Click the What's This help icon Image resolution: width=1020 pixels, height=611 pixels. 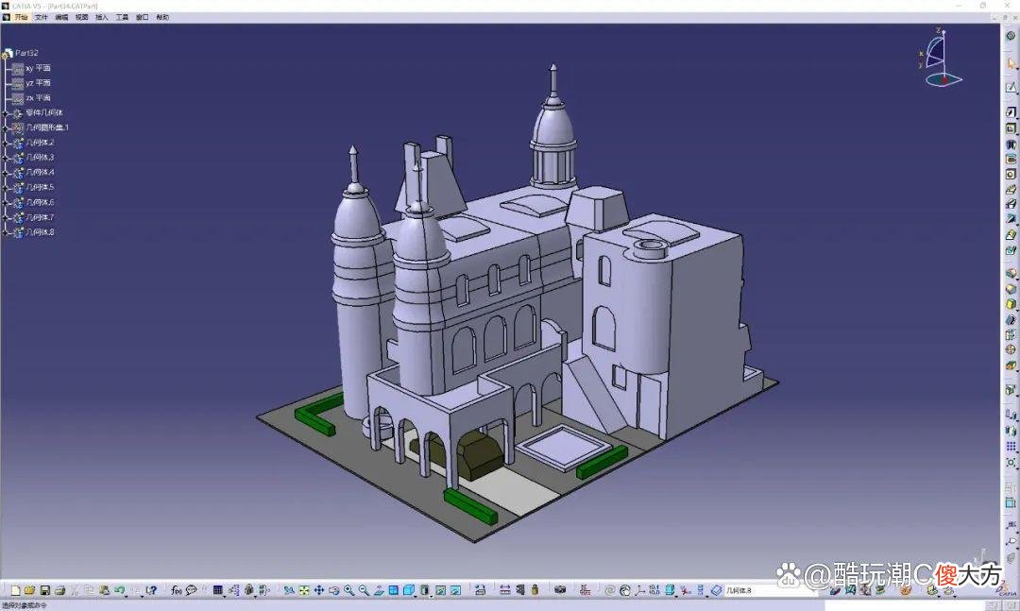151,590
